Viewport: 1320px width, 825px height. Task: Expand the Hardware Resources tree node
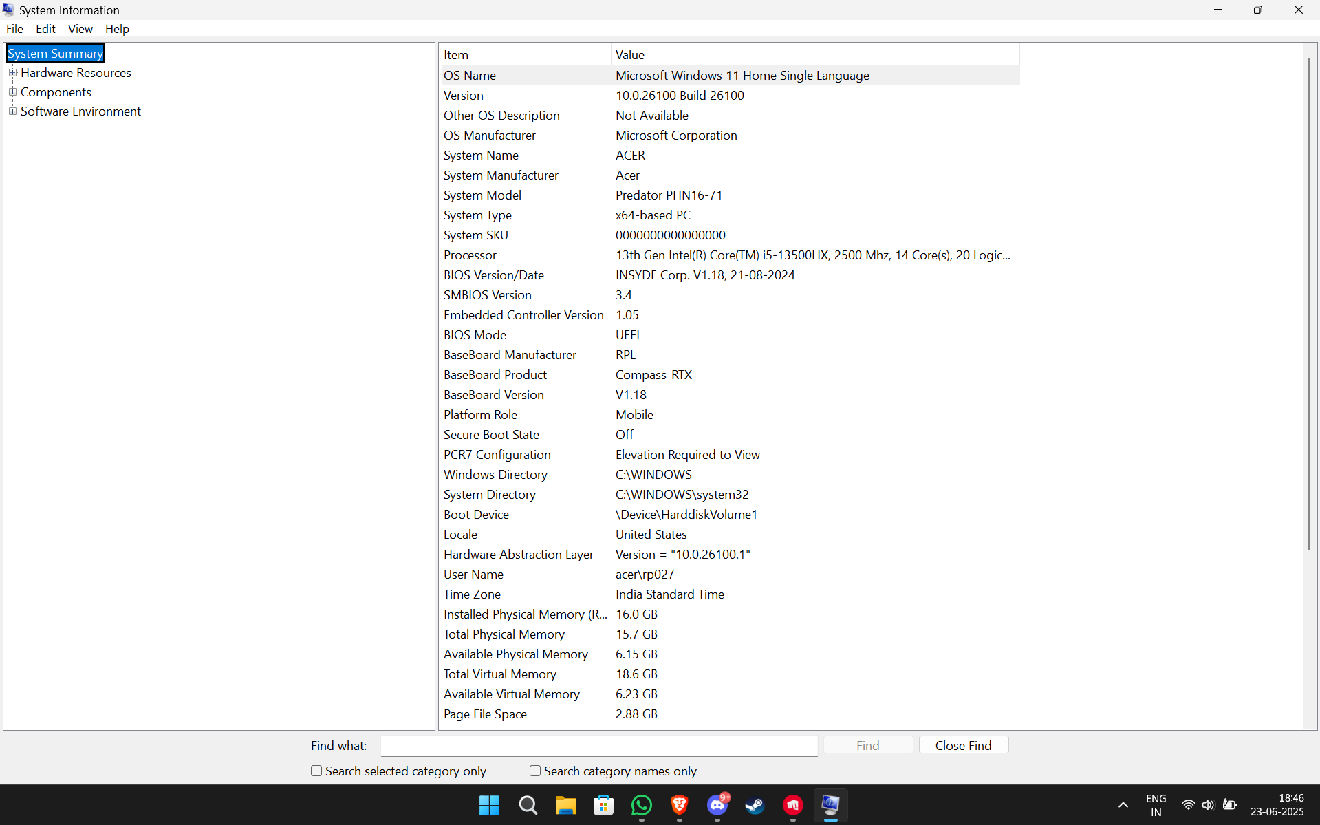click(x=12, y=72)
